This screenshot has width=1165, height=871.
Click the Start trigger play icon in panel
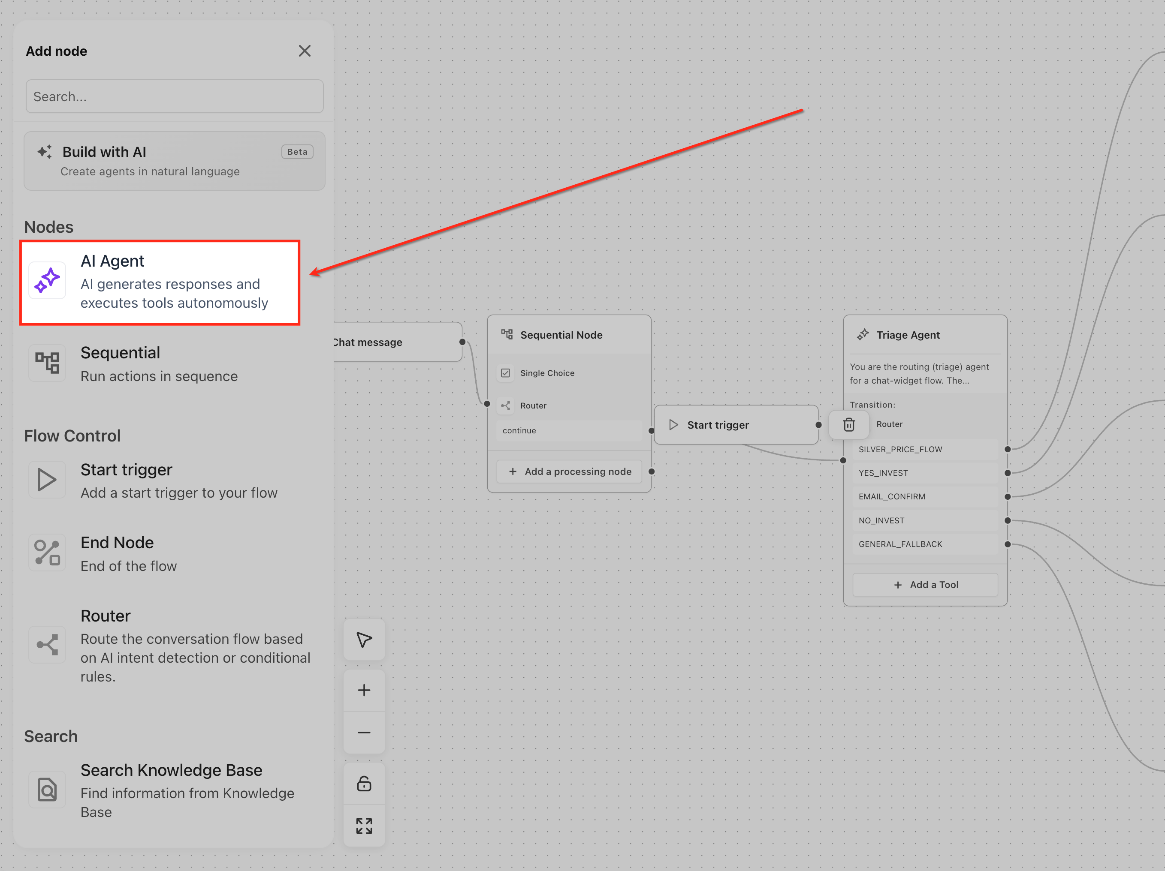[47, 480]
